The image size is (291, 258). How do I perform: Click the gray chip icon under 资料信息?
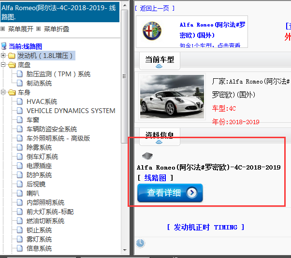[x=147, y=156]
